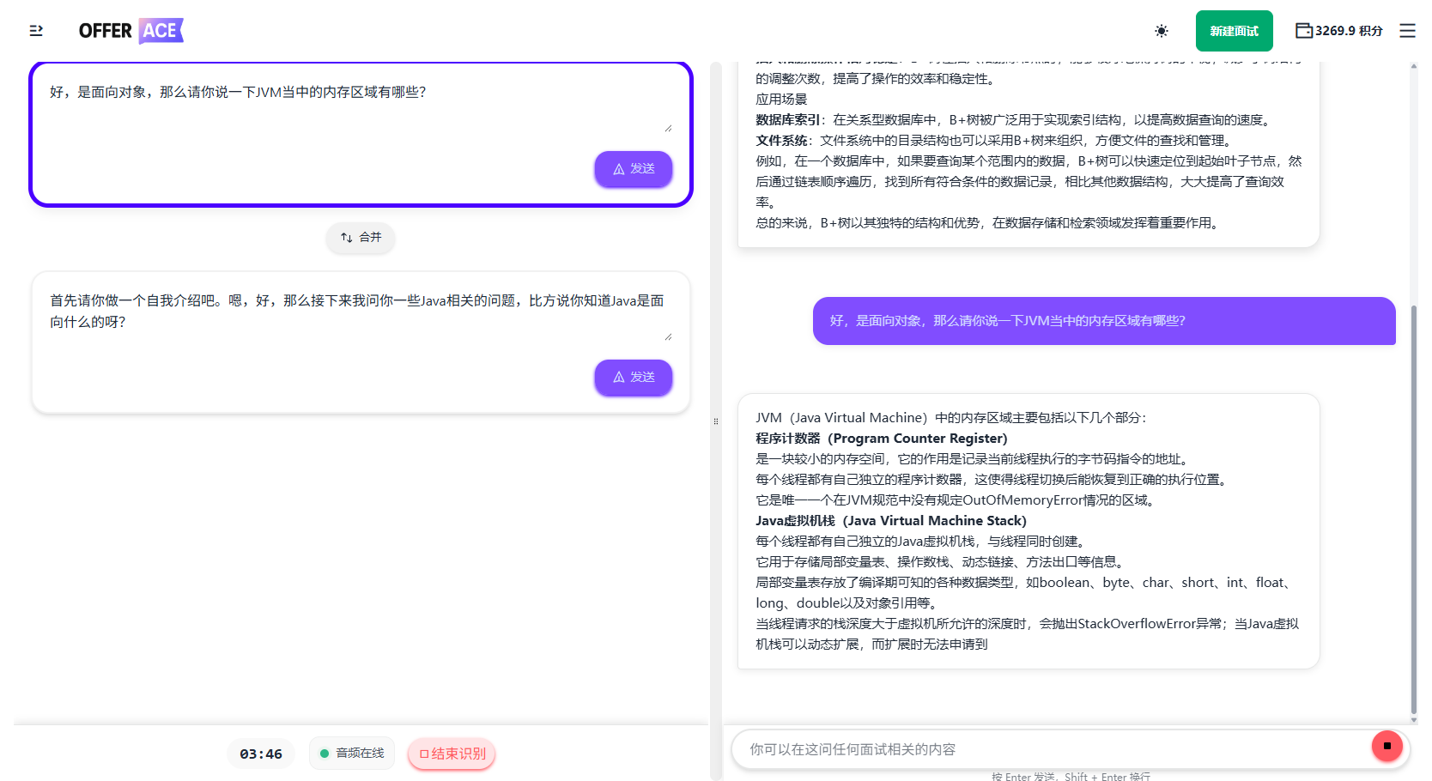Viewport: 1432px width, 781px height.
Task: Open the hamburger menu at top right
Action: 1407,30
